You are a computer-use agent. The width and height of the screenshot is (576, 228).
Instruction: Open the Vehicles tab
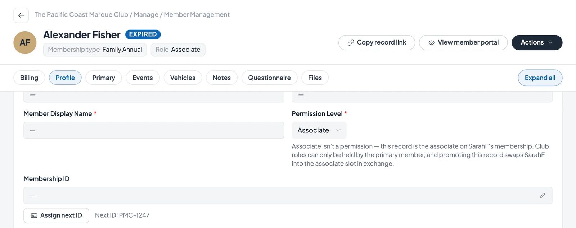(183, 78)
